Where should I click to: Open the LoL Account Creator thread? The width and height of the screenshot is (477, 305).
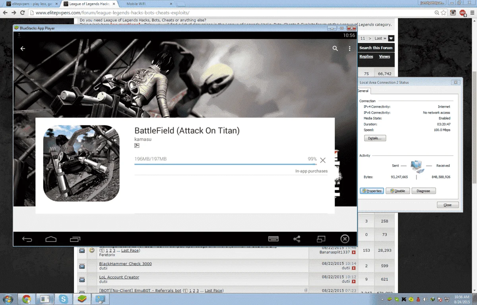click(x=119, y=277)
